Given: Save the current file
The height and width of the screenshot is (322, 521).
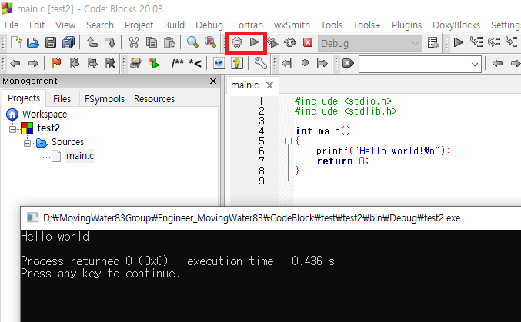Looking at the screenshot, I should [51, 42].
